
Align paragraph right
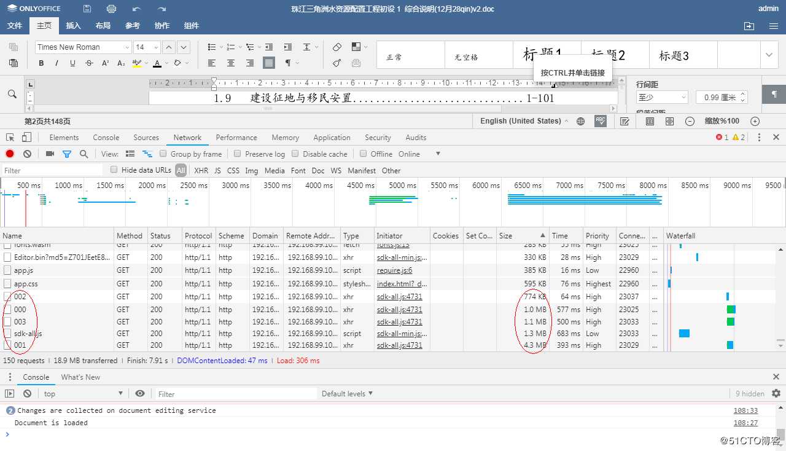(250, 63)
